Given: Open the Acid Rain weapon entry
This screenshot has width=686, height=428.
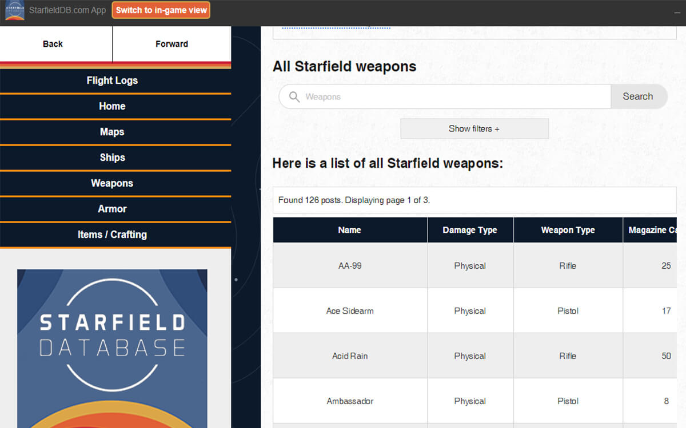Looking at the screenshot, I should click(x=350, y=356).
